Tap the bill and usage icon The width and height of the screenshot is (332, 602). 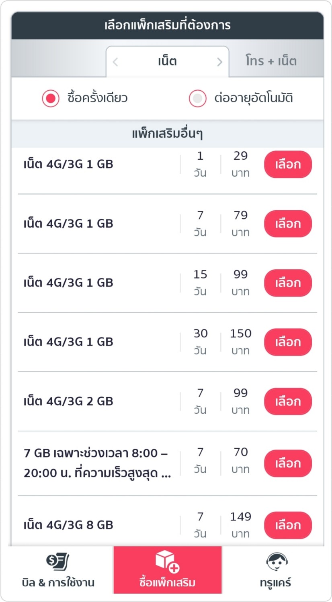point(58,562)
